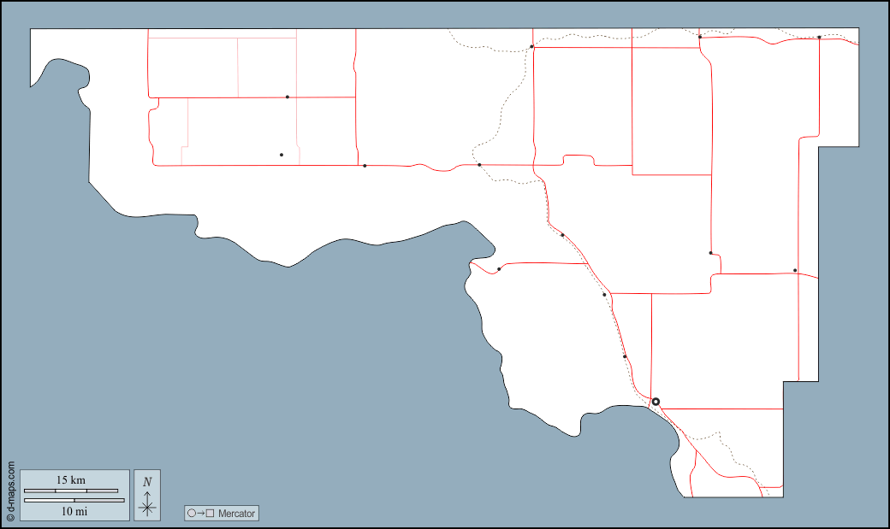Click the circle-to-square projection symbol
890x529 pixels.
click(x=200, y=514)
